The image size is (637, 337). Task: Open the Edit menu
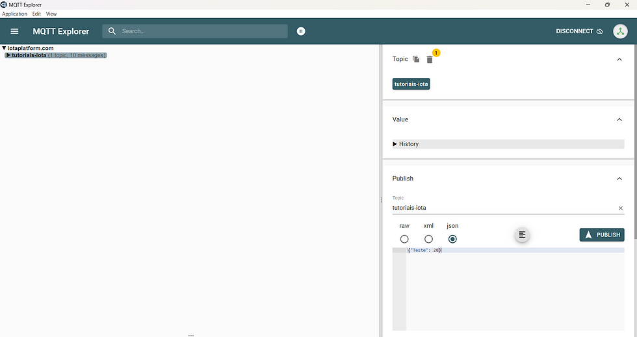pos(36,14)
